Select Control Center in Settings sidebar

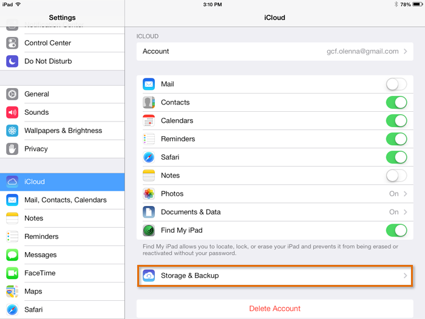(63, 43)
